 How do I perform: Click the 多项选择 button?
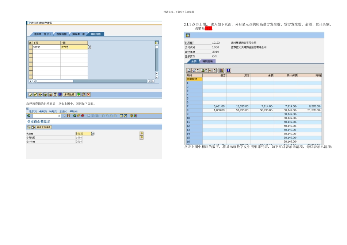click(x=69, y=94)
